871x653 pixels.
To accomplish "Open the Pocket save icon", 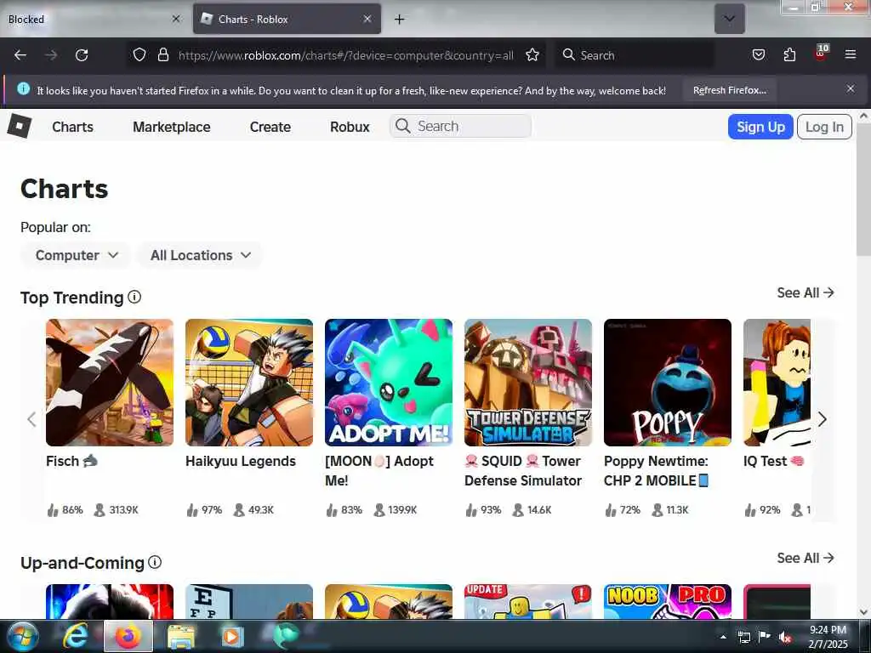I will (759, 54).
